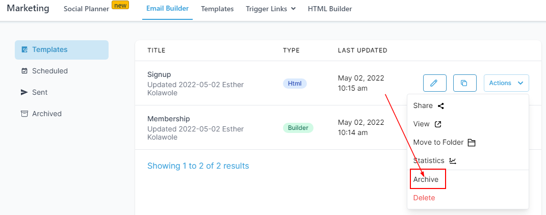Select Templates in the left sidebar
Image resolution: width=546 pixels, height=215 pixels.
pos(50,50)
